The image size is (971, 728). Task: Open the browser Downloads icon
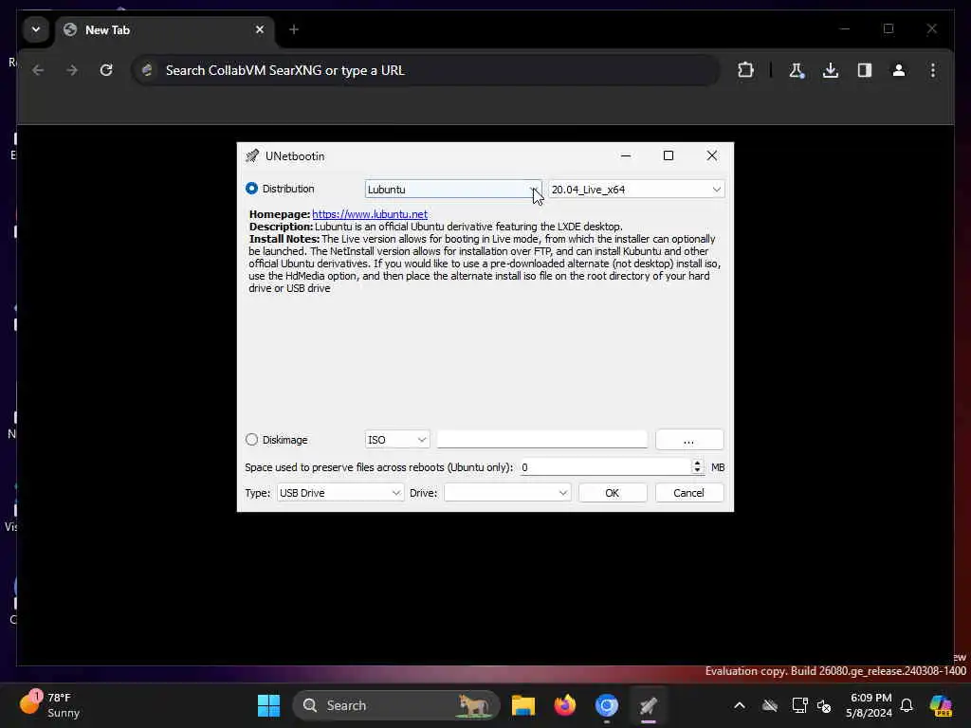click(831, 70)
